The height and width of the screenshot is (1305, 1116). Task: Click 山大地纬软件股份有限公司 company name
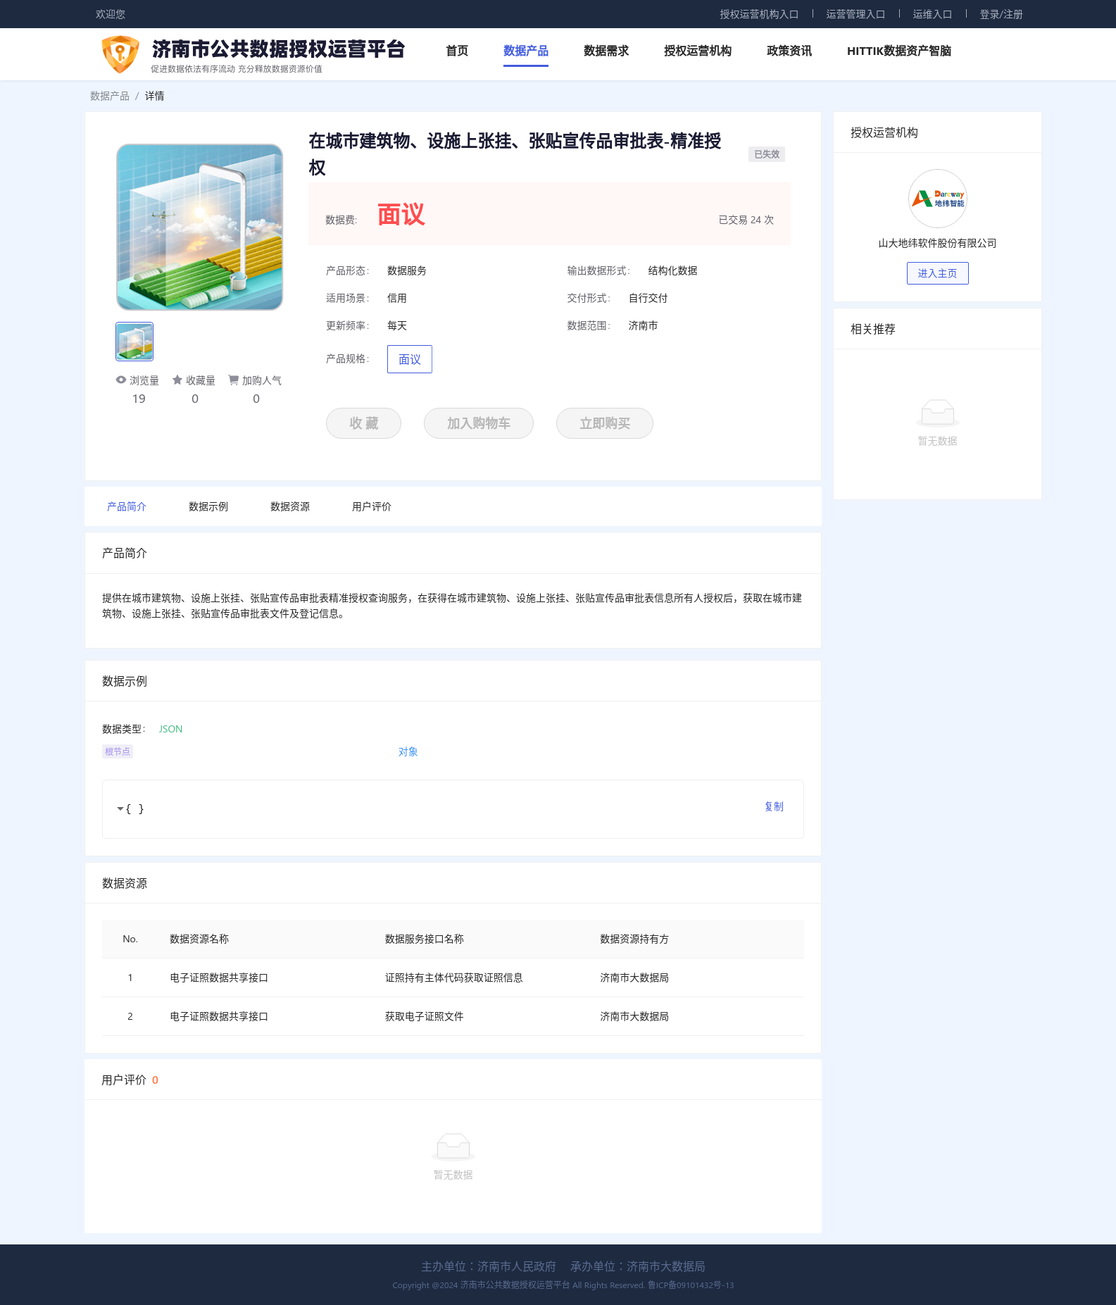pos(937,243)
